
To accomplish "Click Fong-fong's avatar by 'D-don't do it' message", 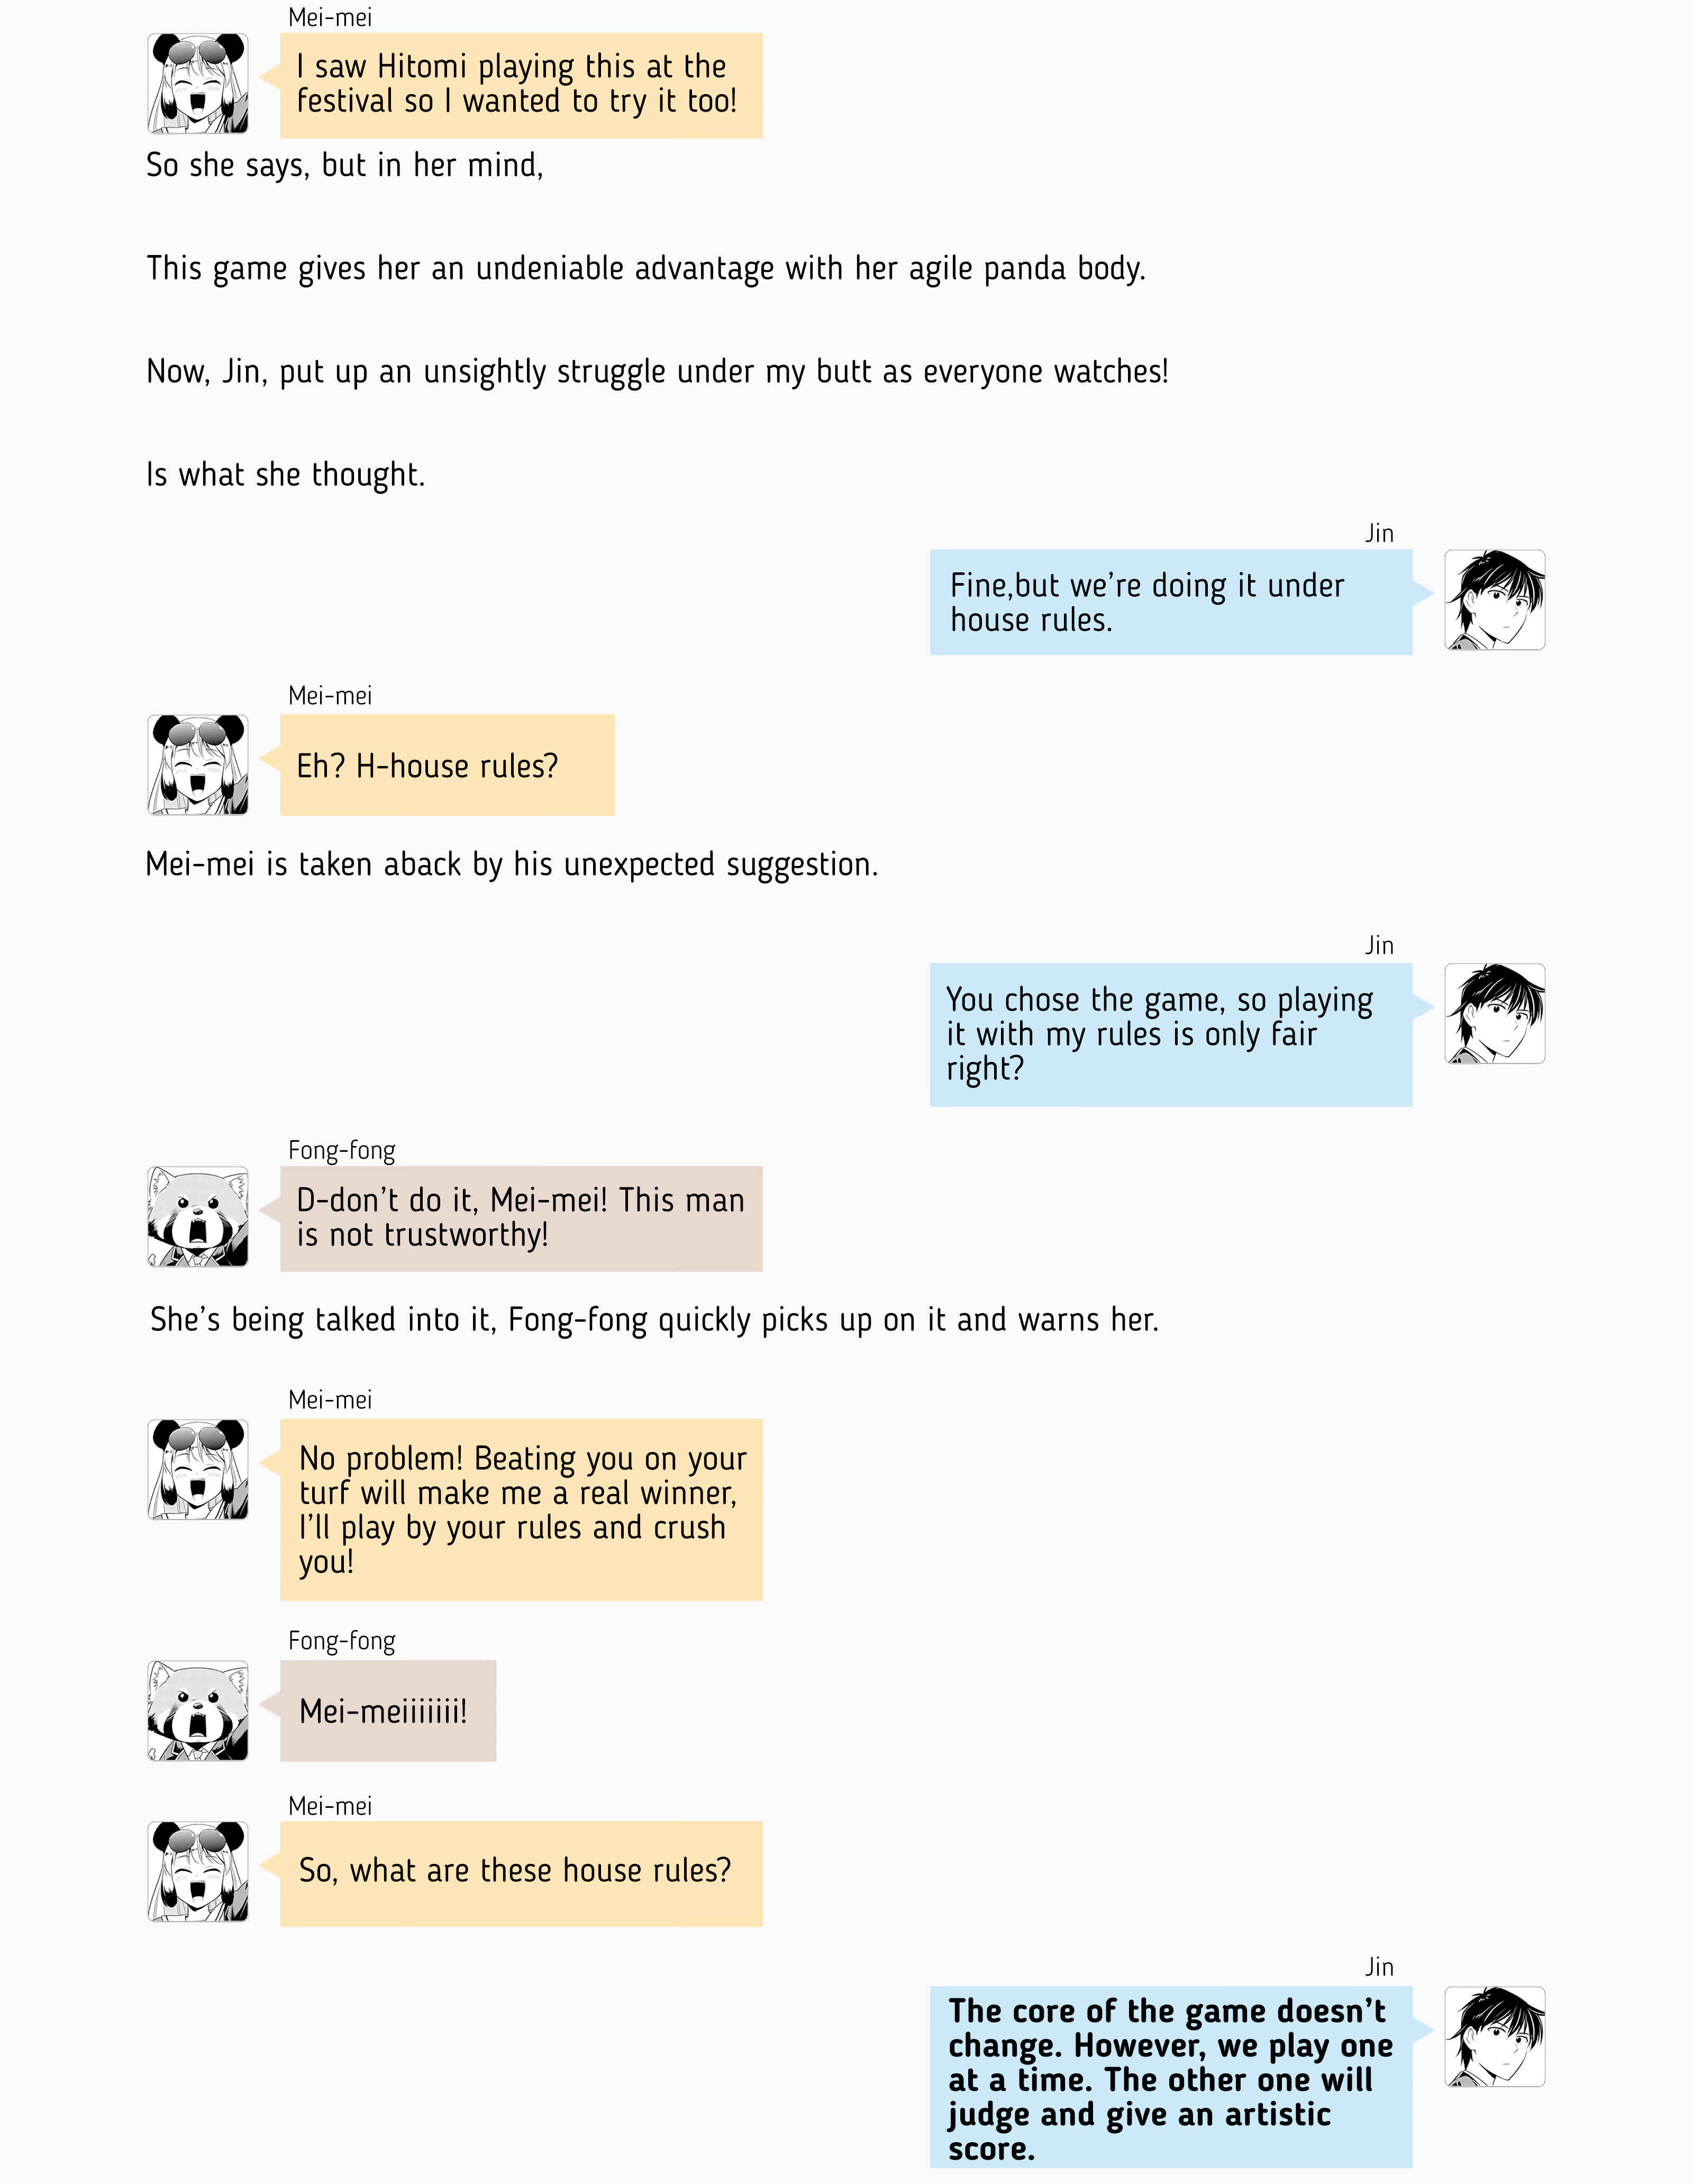I will coord(198,1217).
